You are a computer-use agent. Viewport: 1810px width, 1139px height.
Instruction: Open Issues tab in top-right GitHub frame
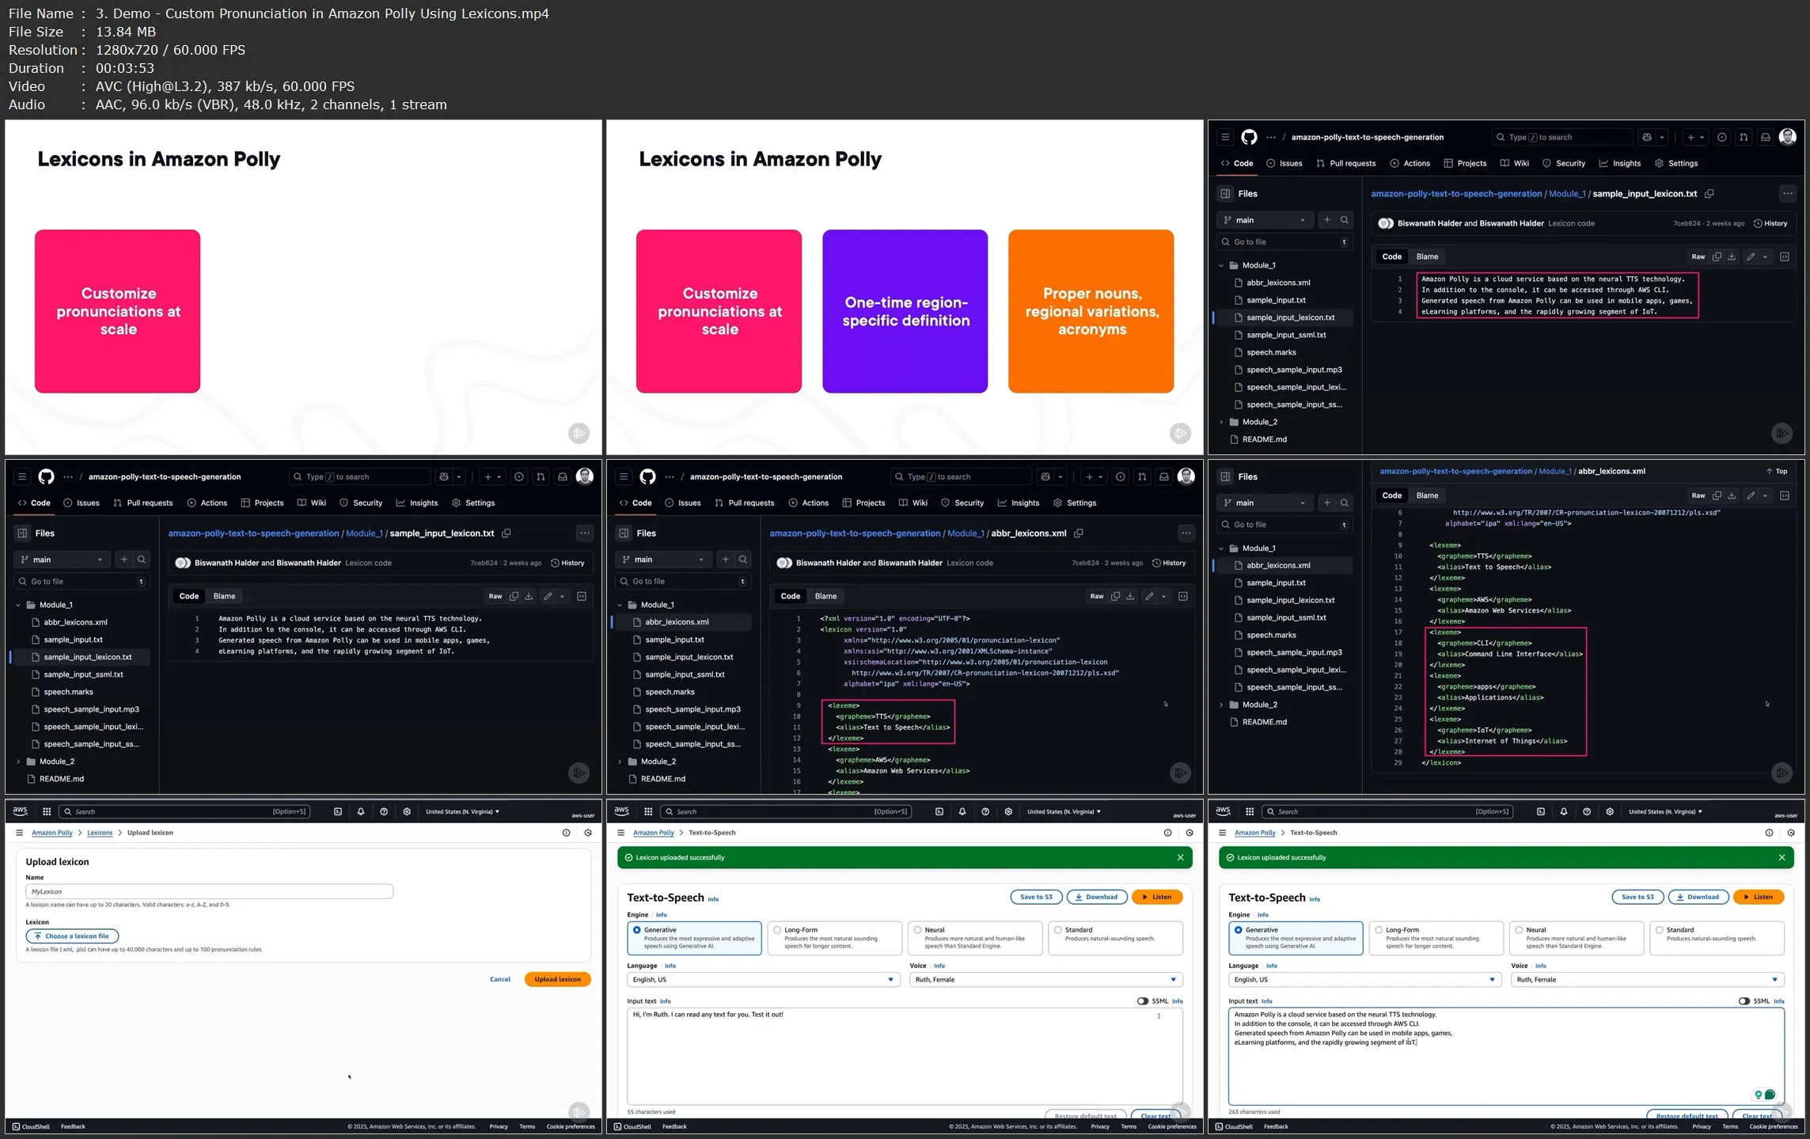[1284, 163]
